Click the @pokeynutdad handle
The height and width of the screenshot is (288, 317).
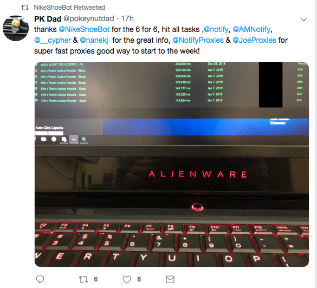pyautogui.click(x=89, y=18)
